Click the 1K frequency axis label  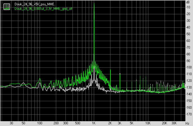pos(94,123)
